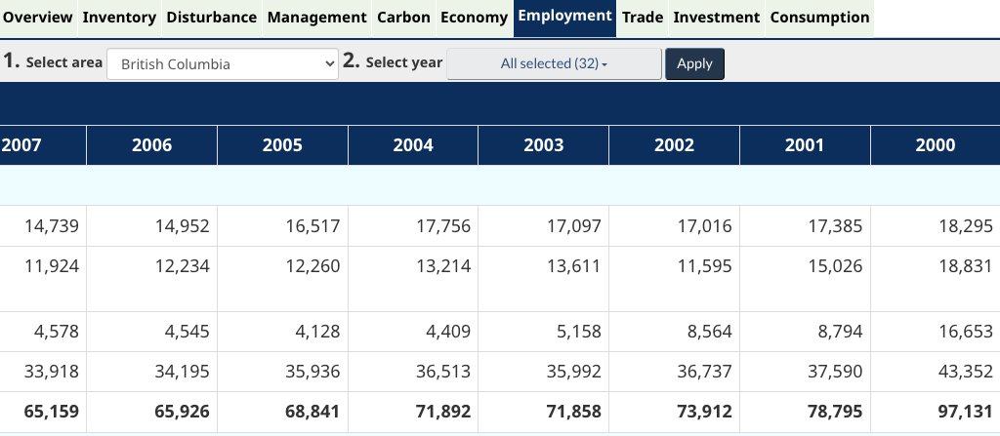1000x436 pixels.
Task: Click the 34,195 table cell
Action: click(x=151, y=372)
